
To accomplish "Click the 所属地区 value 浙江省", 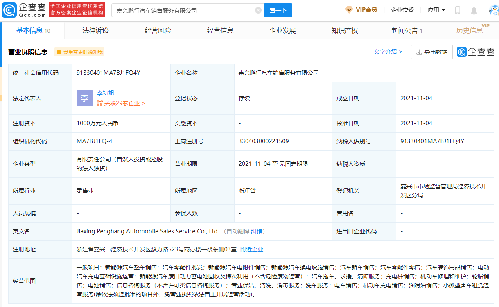I will [247, 191].
